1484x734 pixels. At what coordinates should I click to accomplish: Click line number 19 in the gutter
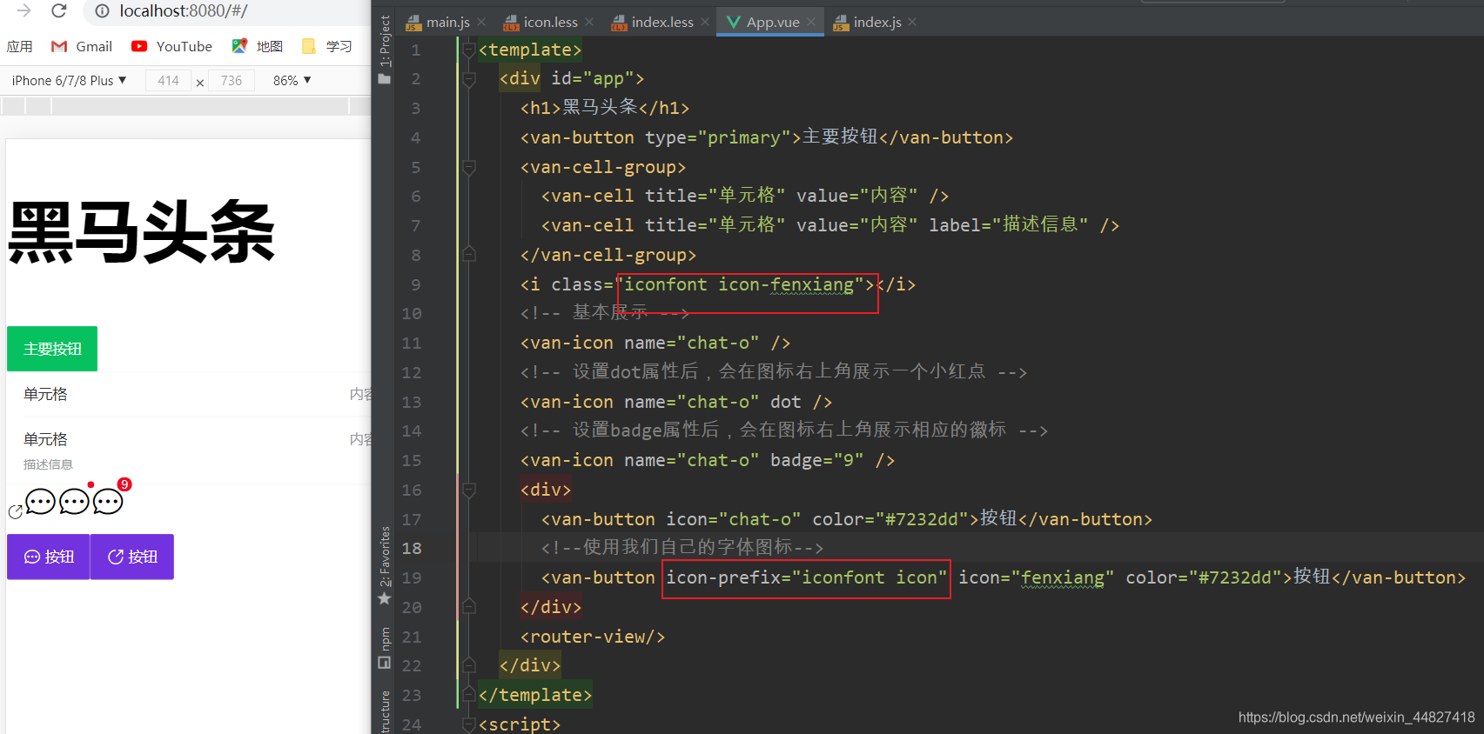click(x=412, y=577)
